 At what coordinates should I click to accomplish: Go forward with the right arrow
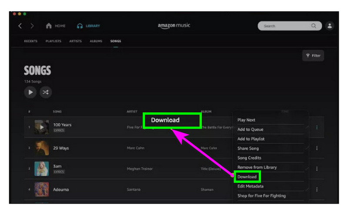[x=32, y=26]
